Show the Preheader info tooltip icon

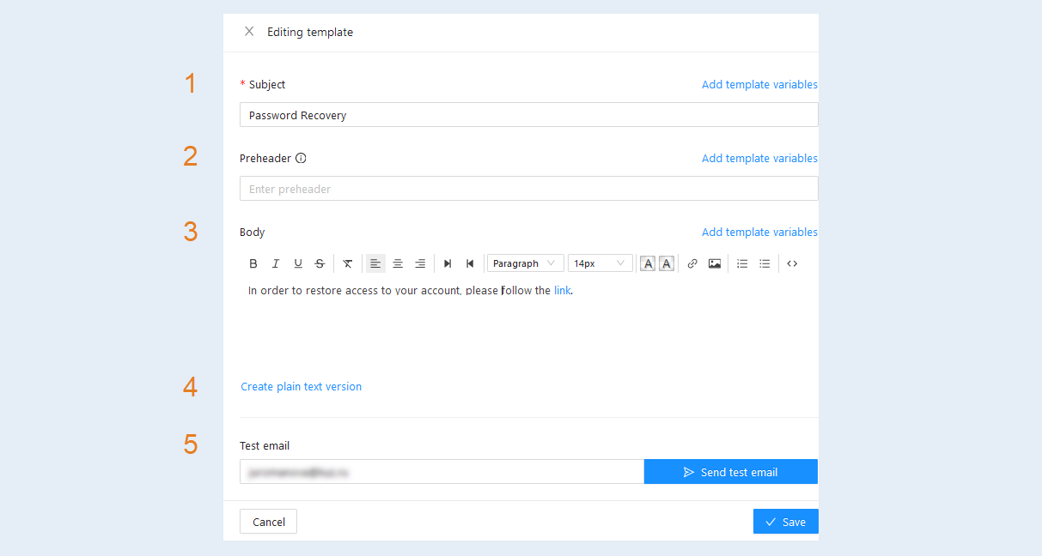point(301,158)
